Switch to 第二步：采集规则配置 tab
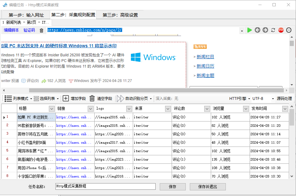 [73, 15]
